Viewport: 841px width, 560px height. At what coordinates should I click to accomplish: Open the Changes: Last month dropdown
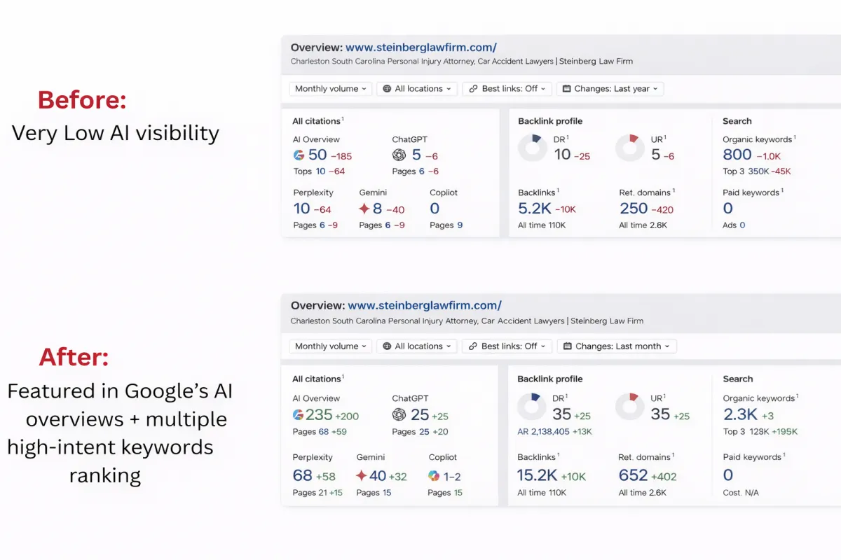coord(617,346)
